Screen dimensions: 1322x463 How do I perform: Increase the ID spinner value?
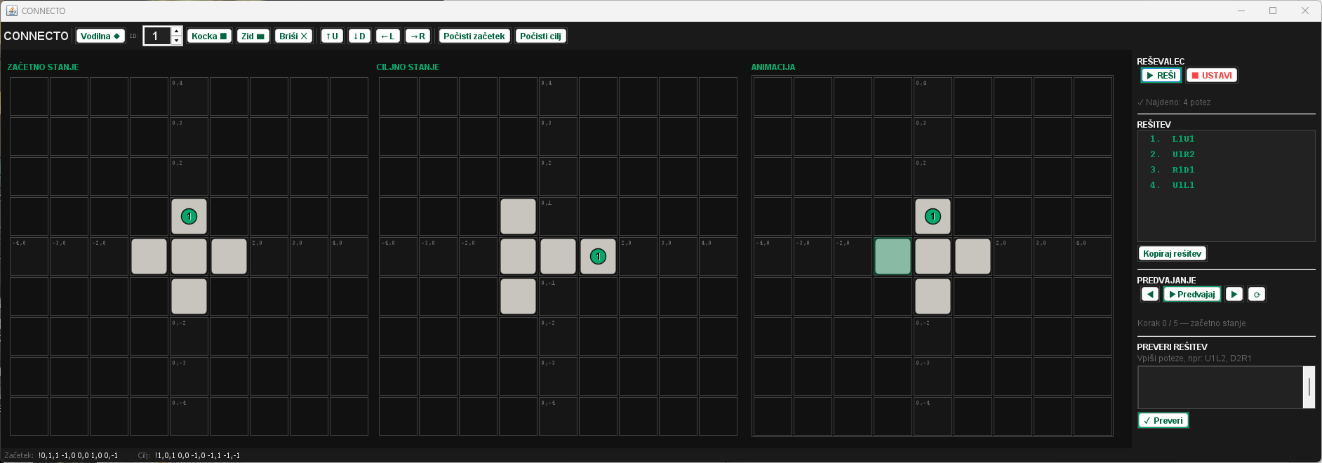[x=177, y=31]
